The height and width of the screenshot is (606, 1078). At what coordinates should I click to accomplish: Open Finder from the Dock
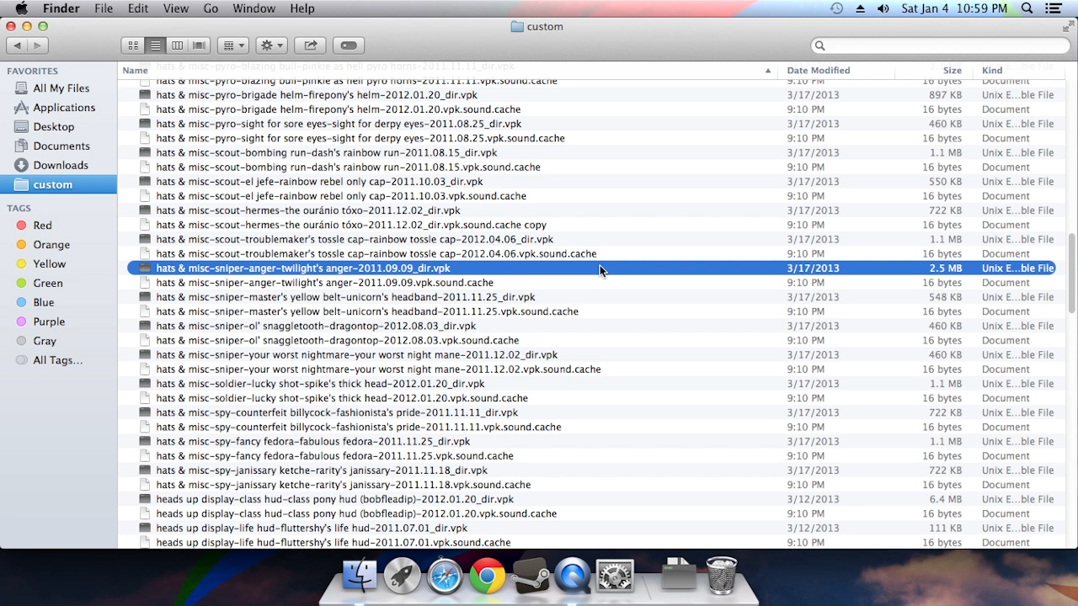tap(360, 576)
